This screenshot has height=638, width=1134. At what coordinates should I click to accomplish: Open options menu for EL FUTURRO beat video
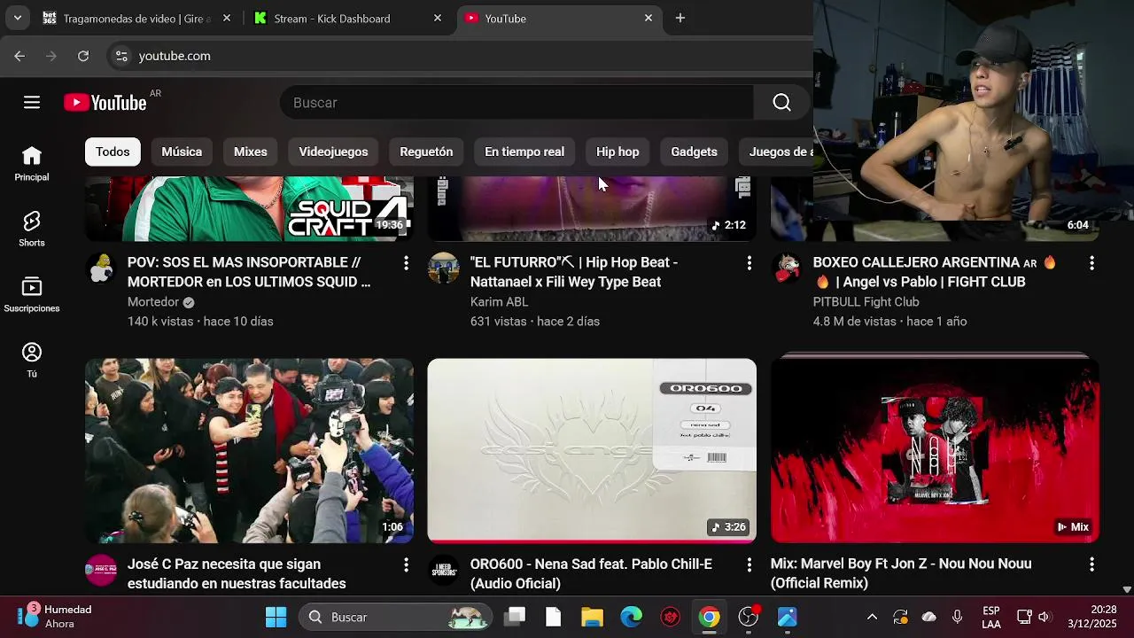point(749,263)
